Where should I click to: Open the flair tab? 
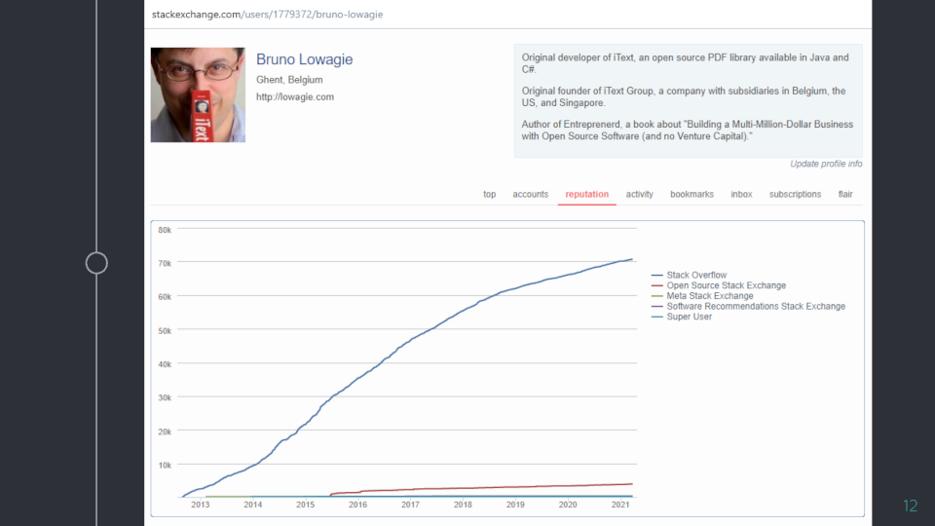(845, 195)
